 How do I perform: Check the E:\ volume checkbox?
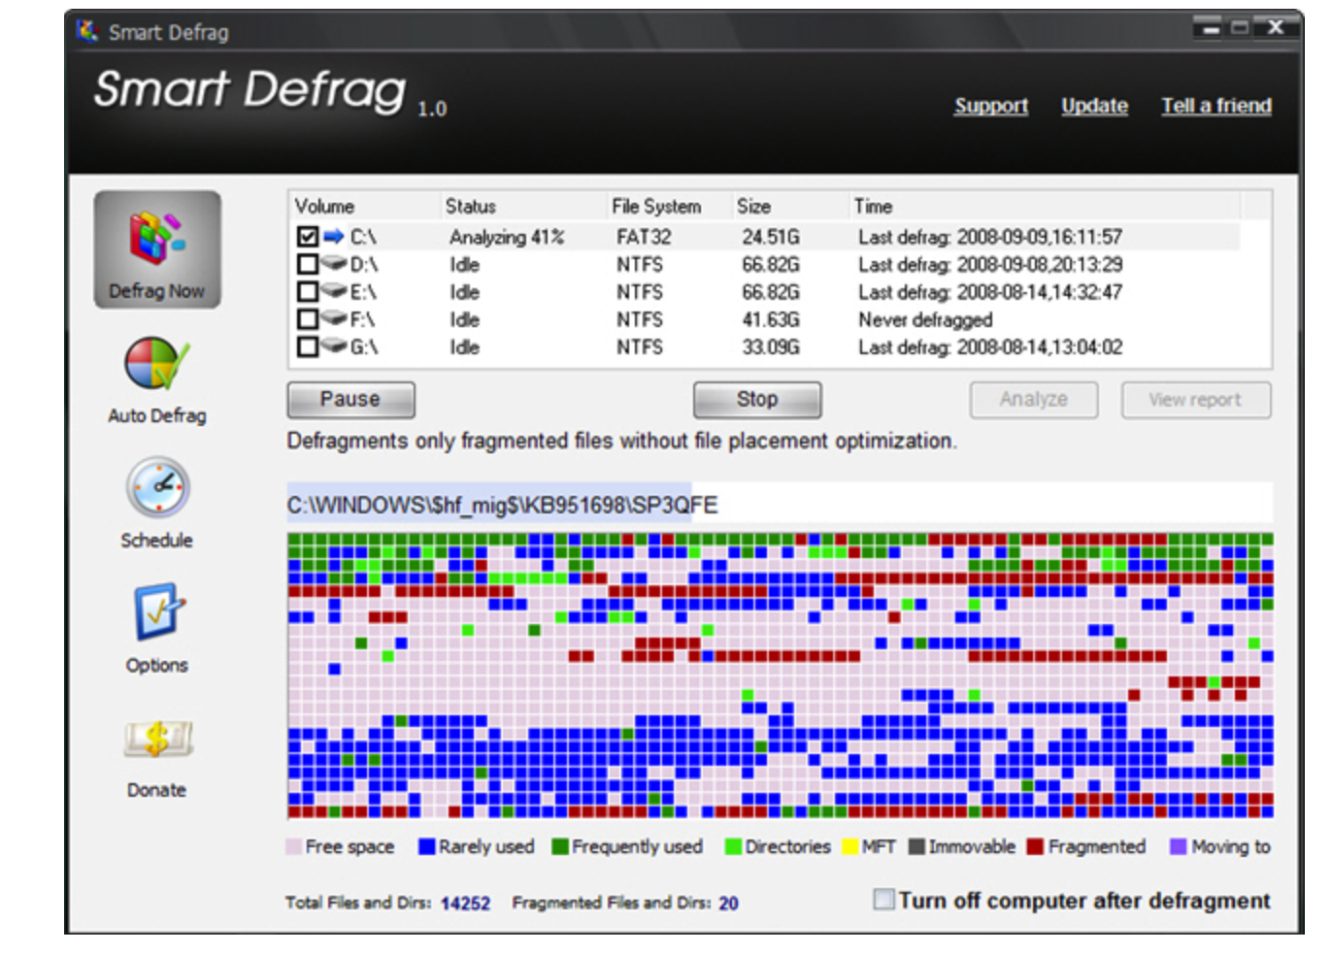click(x=308, y=291)
